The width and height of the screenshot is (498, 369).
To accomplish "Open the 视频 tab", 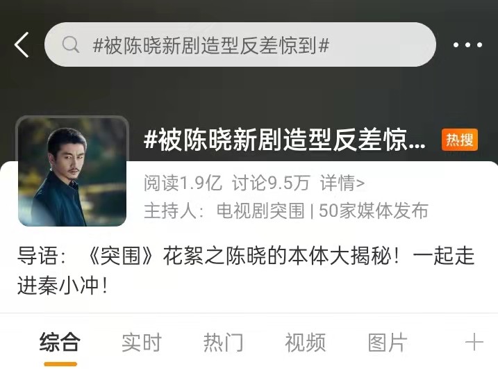I will pyautogui.click(x=306, y=342).
